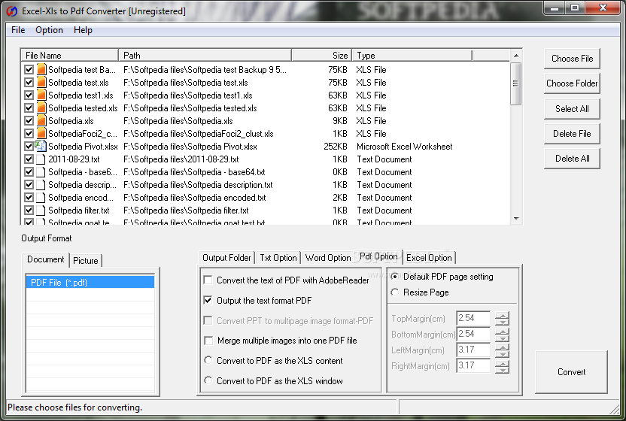Click path F:\Softpedia files\Softpedia tested.xls
626x421 pixels.
(190, 108)
